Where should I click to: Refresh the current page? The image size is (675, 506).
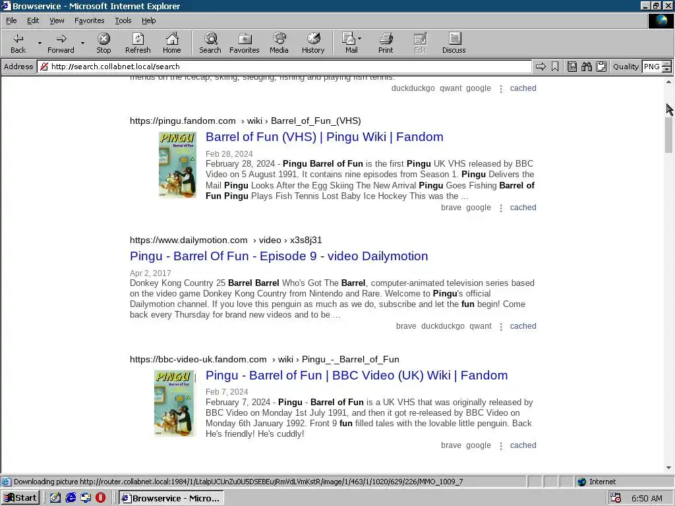click(138, 43)
